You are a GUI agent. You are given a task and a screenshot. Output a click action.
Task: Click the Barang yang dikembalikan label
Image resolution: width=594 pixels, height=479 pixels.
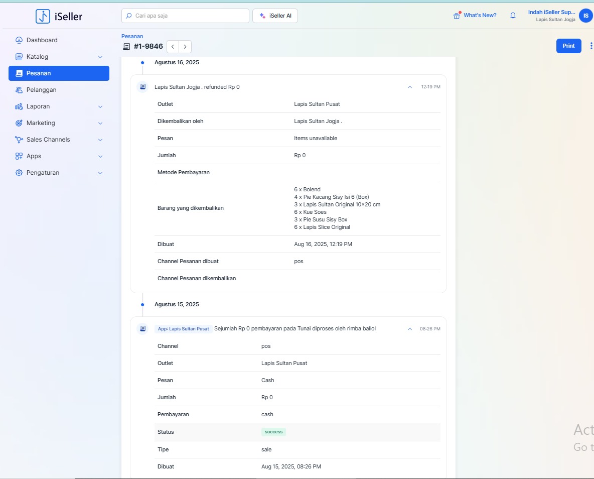point(191,208)
